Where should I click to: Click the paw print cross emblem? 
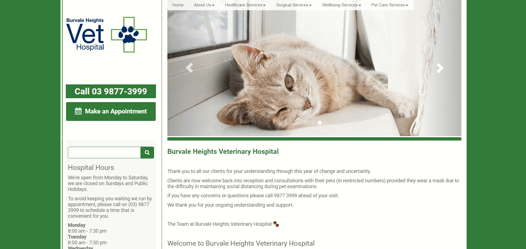tap(129, 35)
